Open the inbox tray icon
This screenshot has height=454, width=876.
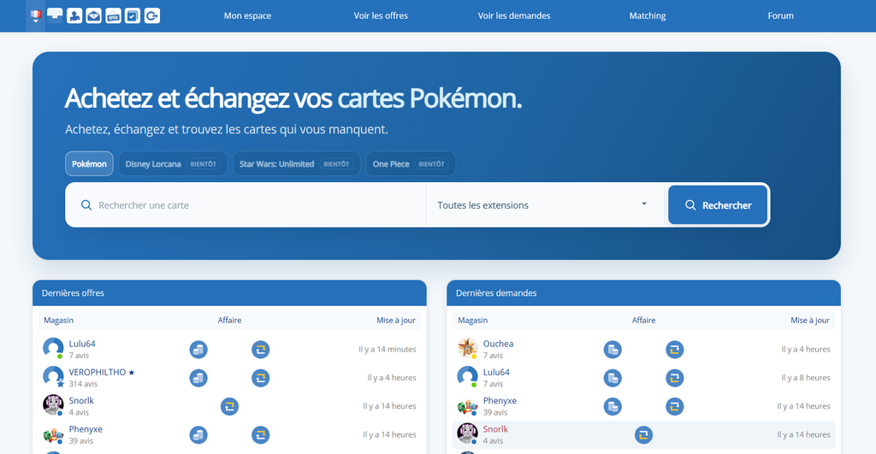pyautogui.click(x=55, y=15)
